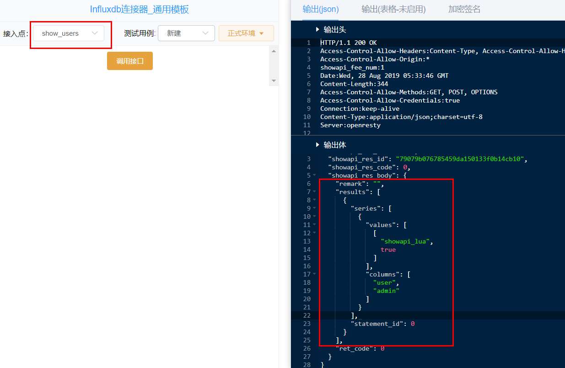Image resolution: width=565 pixels, height=368 pixels.
Task: Click the 调用接口 button
Action: click(130, 61)
